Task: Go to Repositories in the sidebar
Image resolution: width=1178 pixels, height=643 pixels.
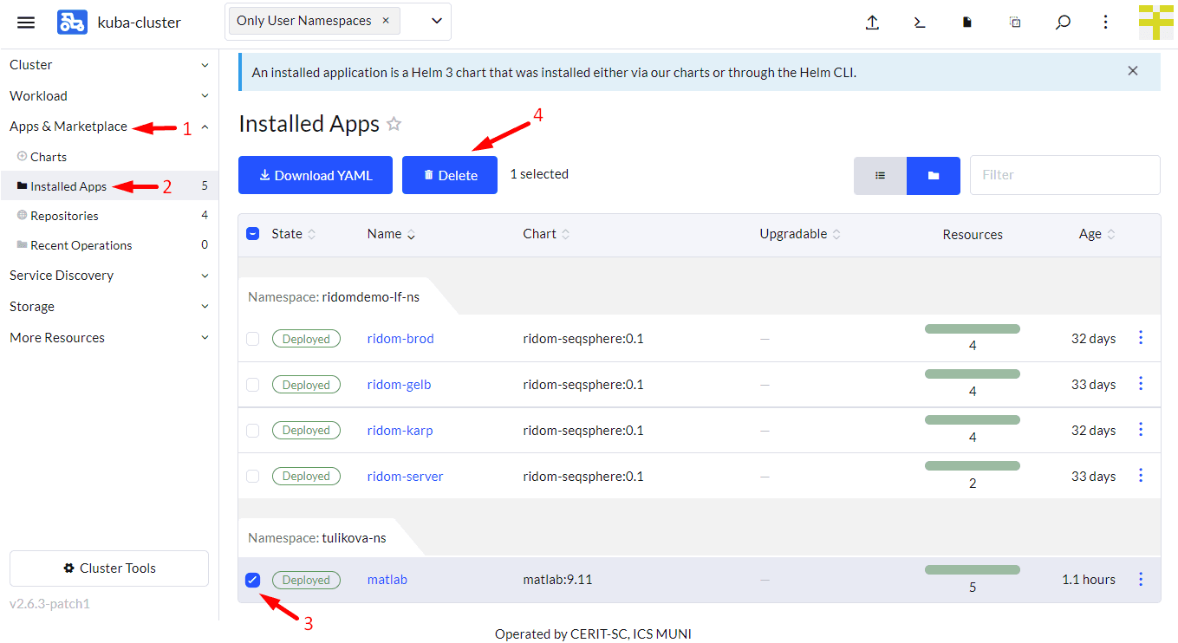Action: coord(64,216)
